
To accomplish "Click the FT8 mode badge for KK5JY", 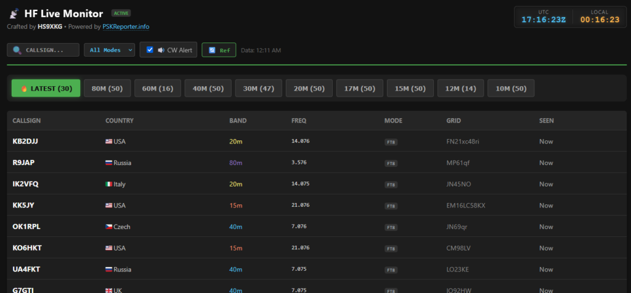I will pyautogui.click(x=391, y=206).
